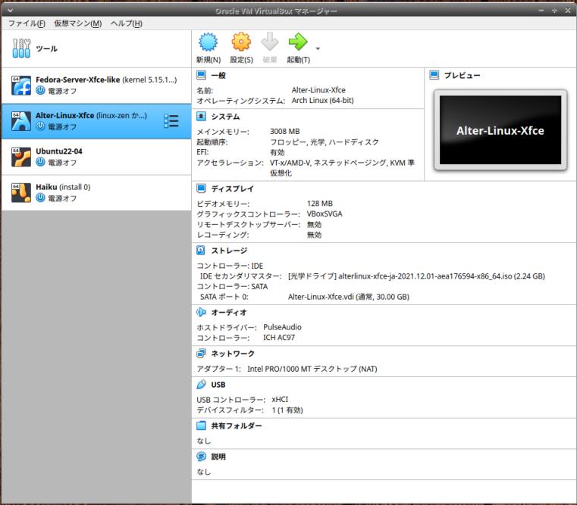Click the 3008 MB main memory value
The image size is (577, 505).
coord(285,131)
